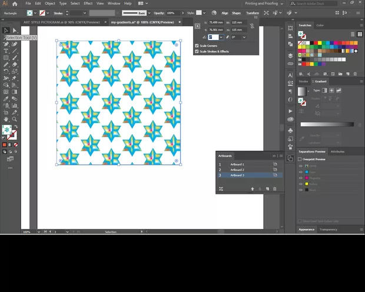Select Artboard 2 in the Artboards list
The image size is (365, 292).
point(237,170)
